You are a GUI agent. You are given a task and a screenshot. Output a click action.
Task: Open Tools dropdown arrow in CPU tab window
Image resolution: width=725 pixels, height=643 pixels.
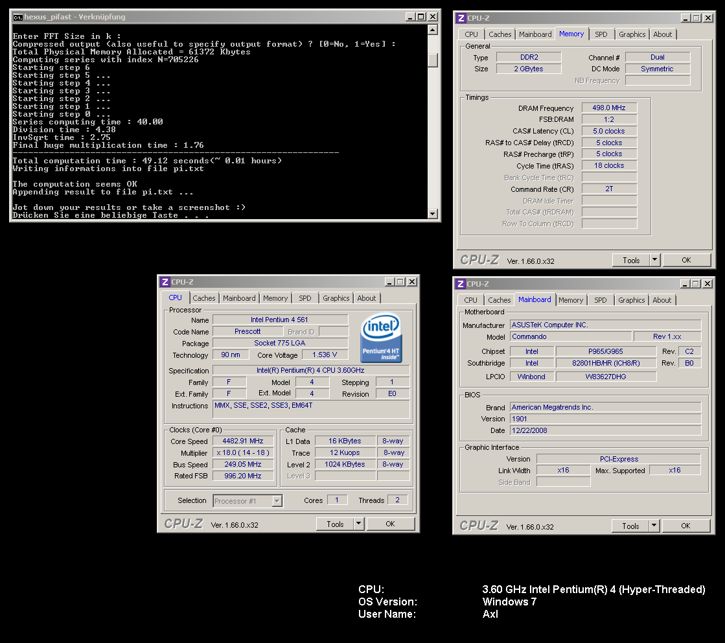(x=359, y=524)
